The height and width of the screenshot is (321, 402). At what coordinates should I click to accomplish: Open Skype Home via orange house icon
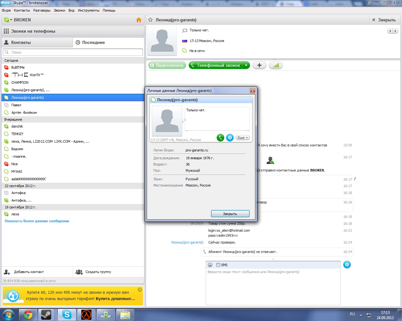[x=139, y=20]
